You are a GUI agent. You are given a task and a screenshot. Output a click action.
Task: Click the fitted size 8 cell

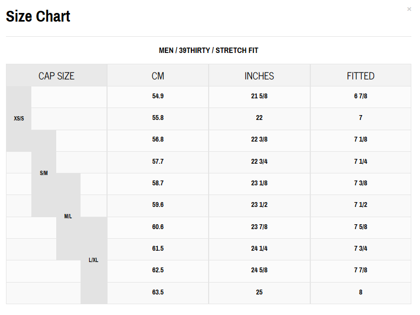[361, 292]
